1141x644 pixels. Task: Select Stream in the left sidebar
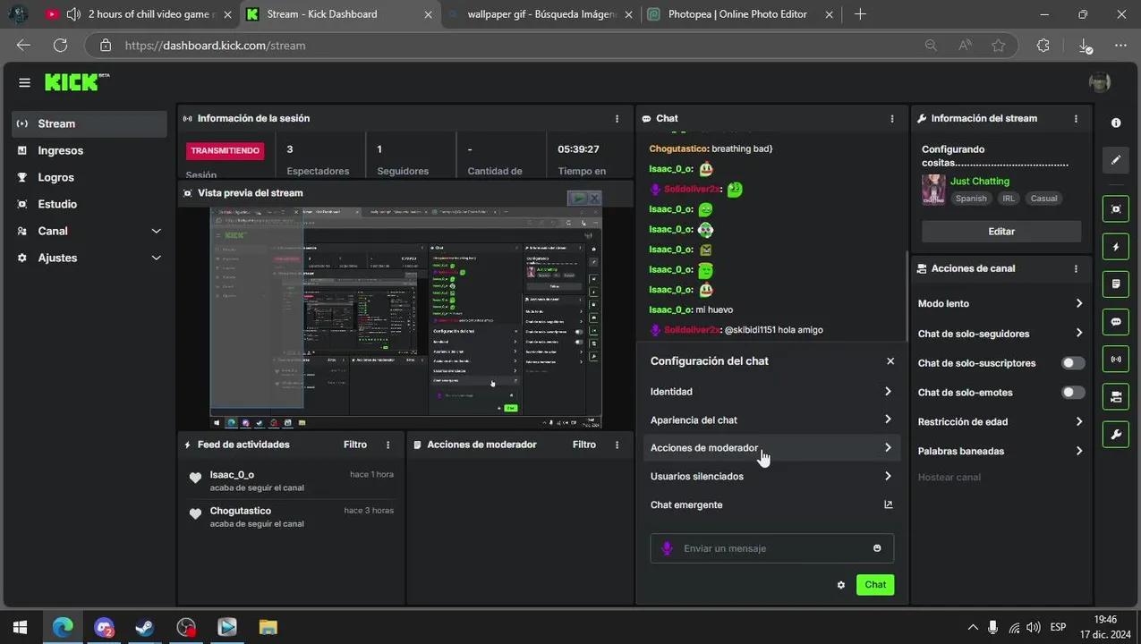tap(89, 123)
